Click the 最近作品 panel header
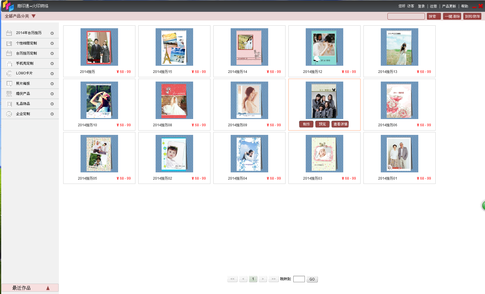485x294 pixels. tap(30, 288)
